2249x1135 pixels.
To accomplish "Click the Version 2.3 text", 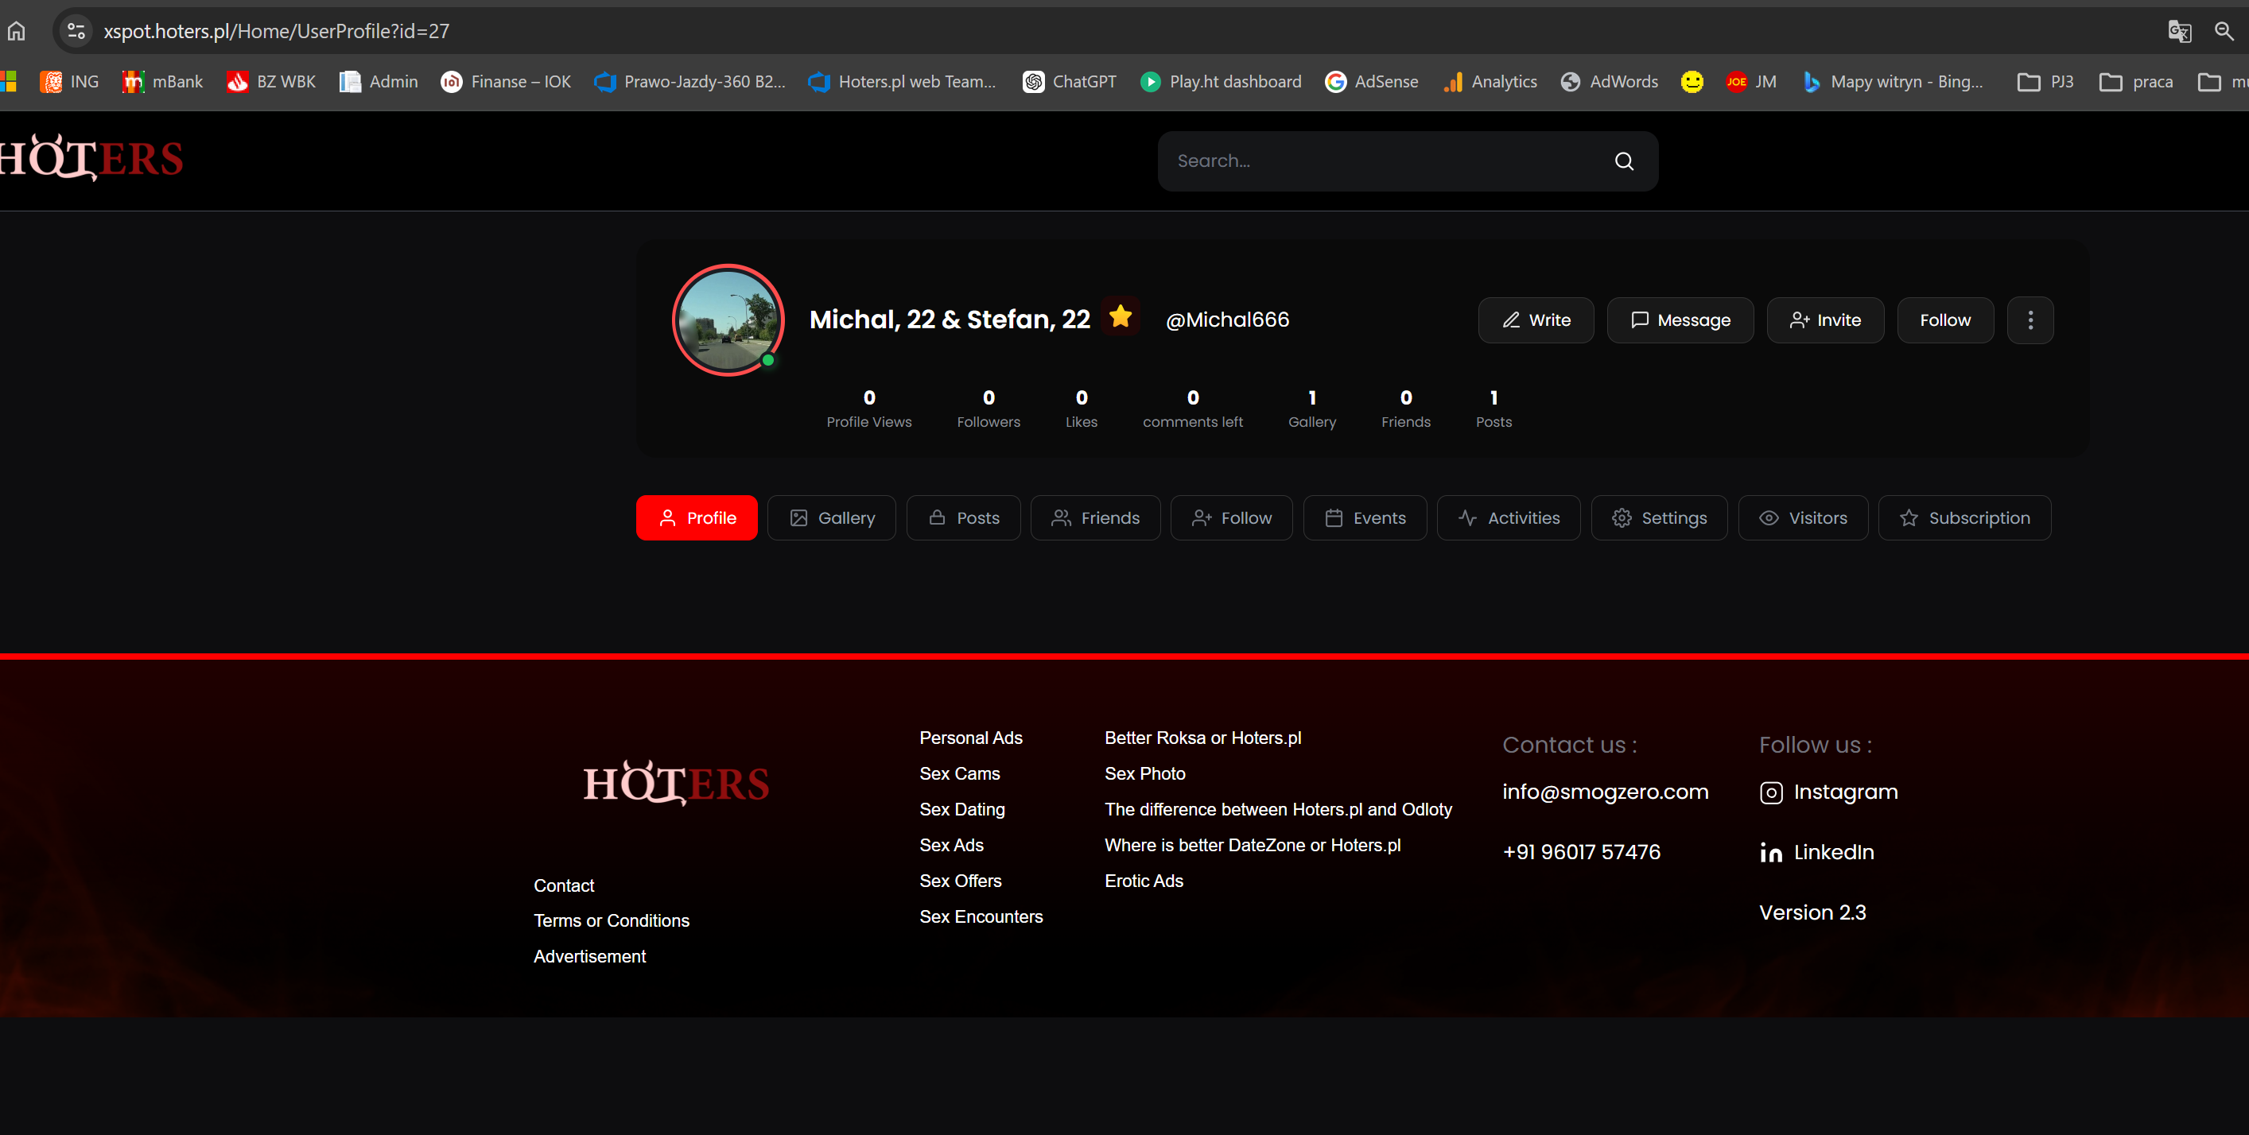I will (x=1812, y=912).
